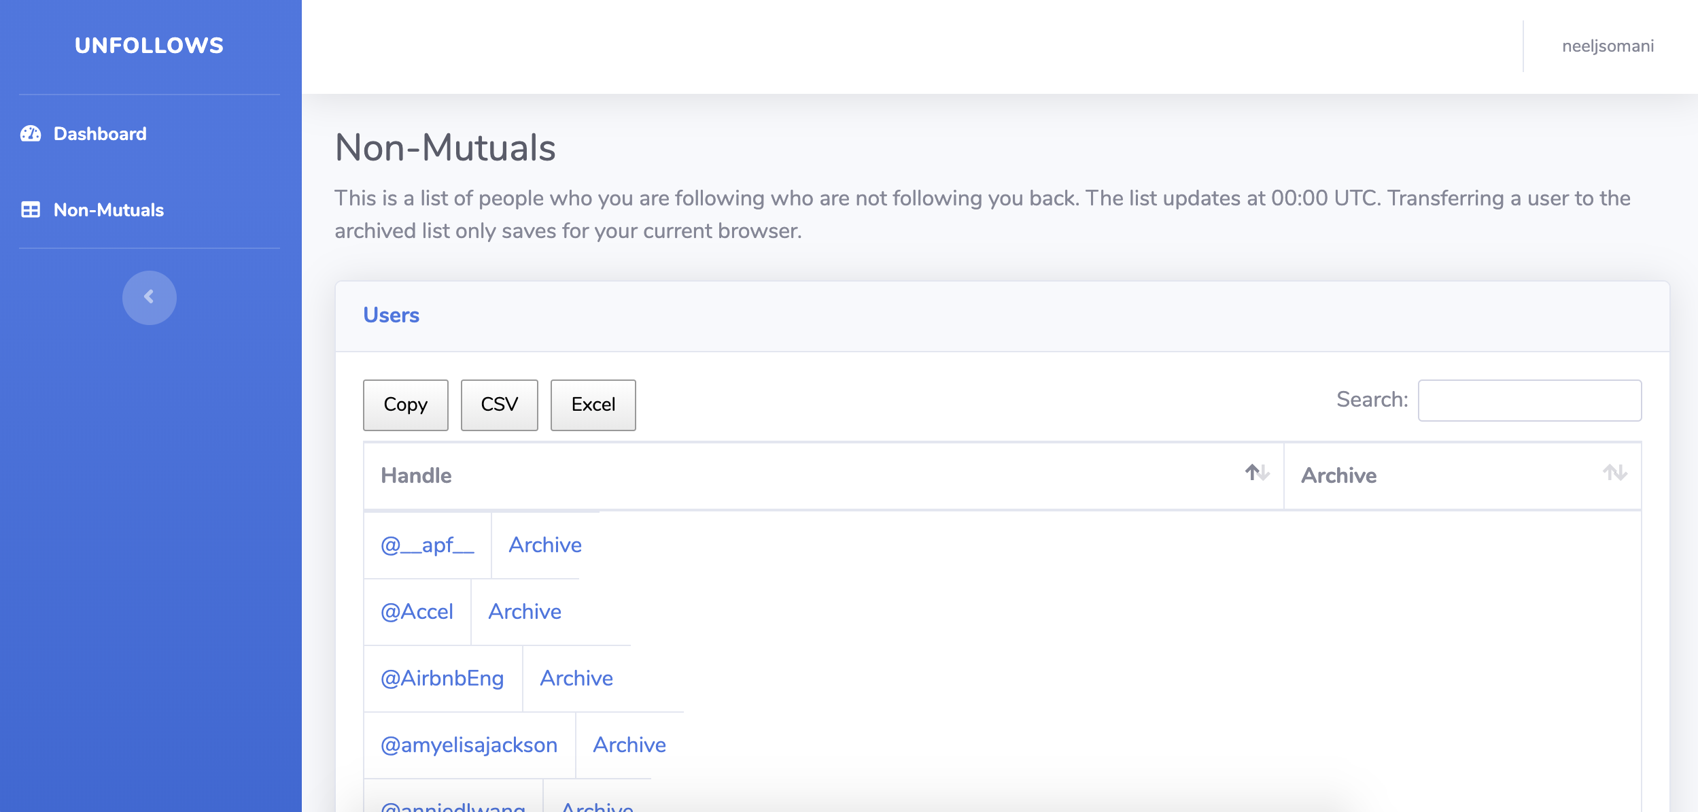The image size is (1698, 812).
Task: Collapse the sidebar using the circular chevron
Action: [x=149, y=297]
